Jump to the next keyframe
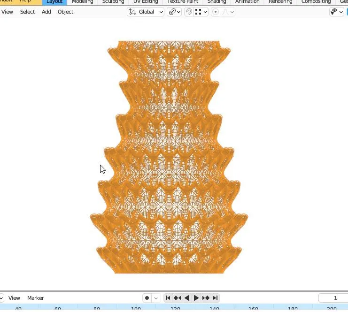Screen dimensions: 348x312 (206, 298)
